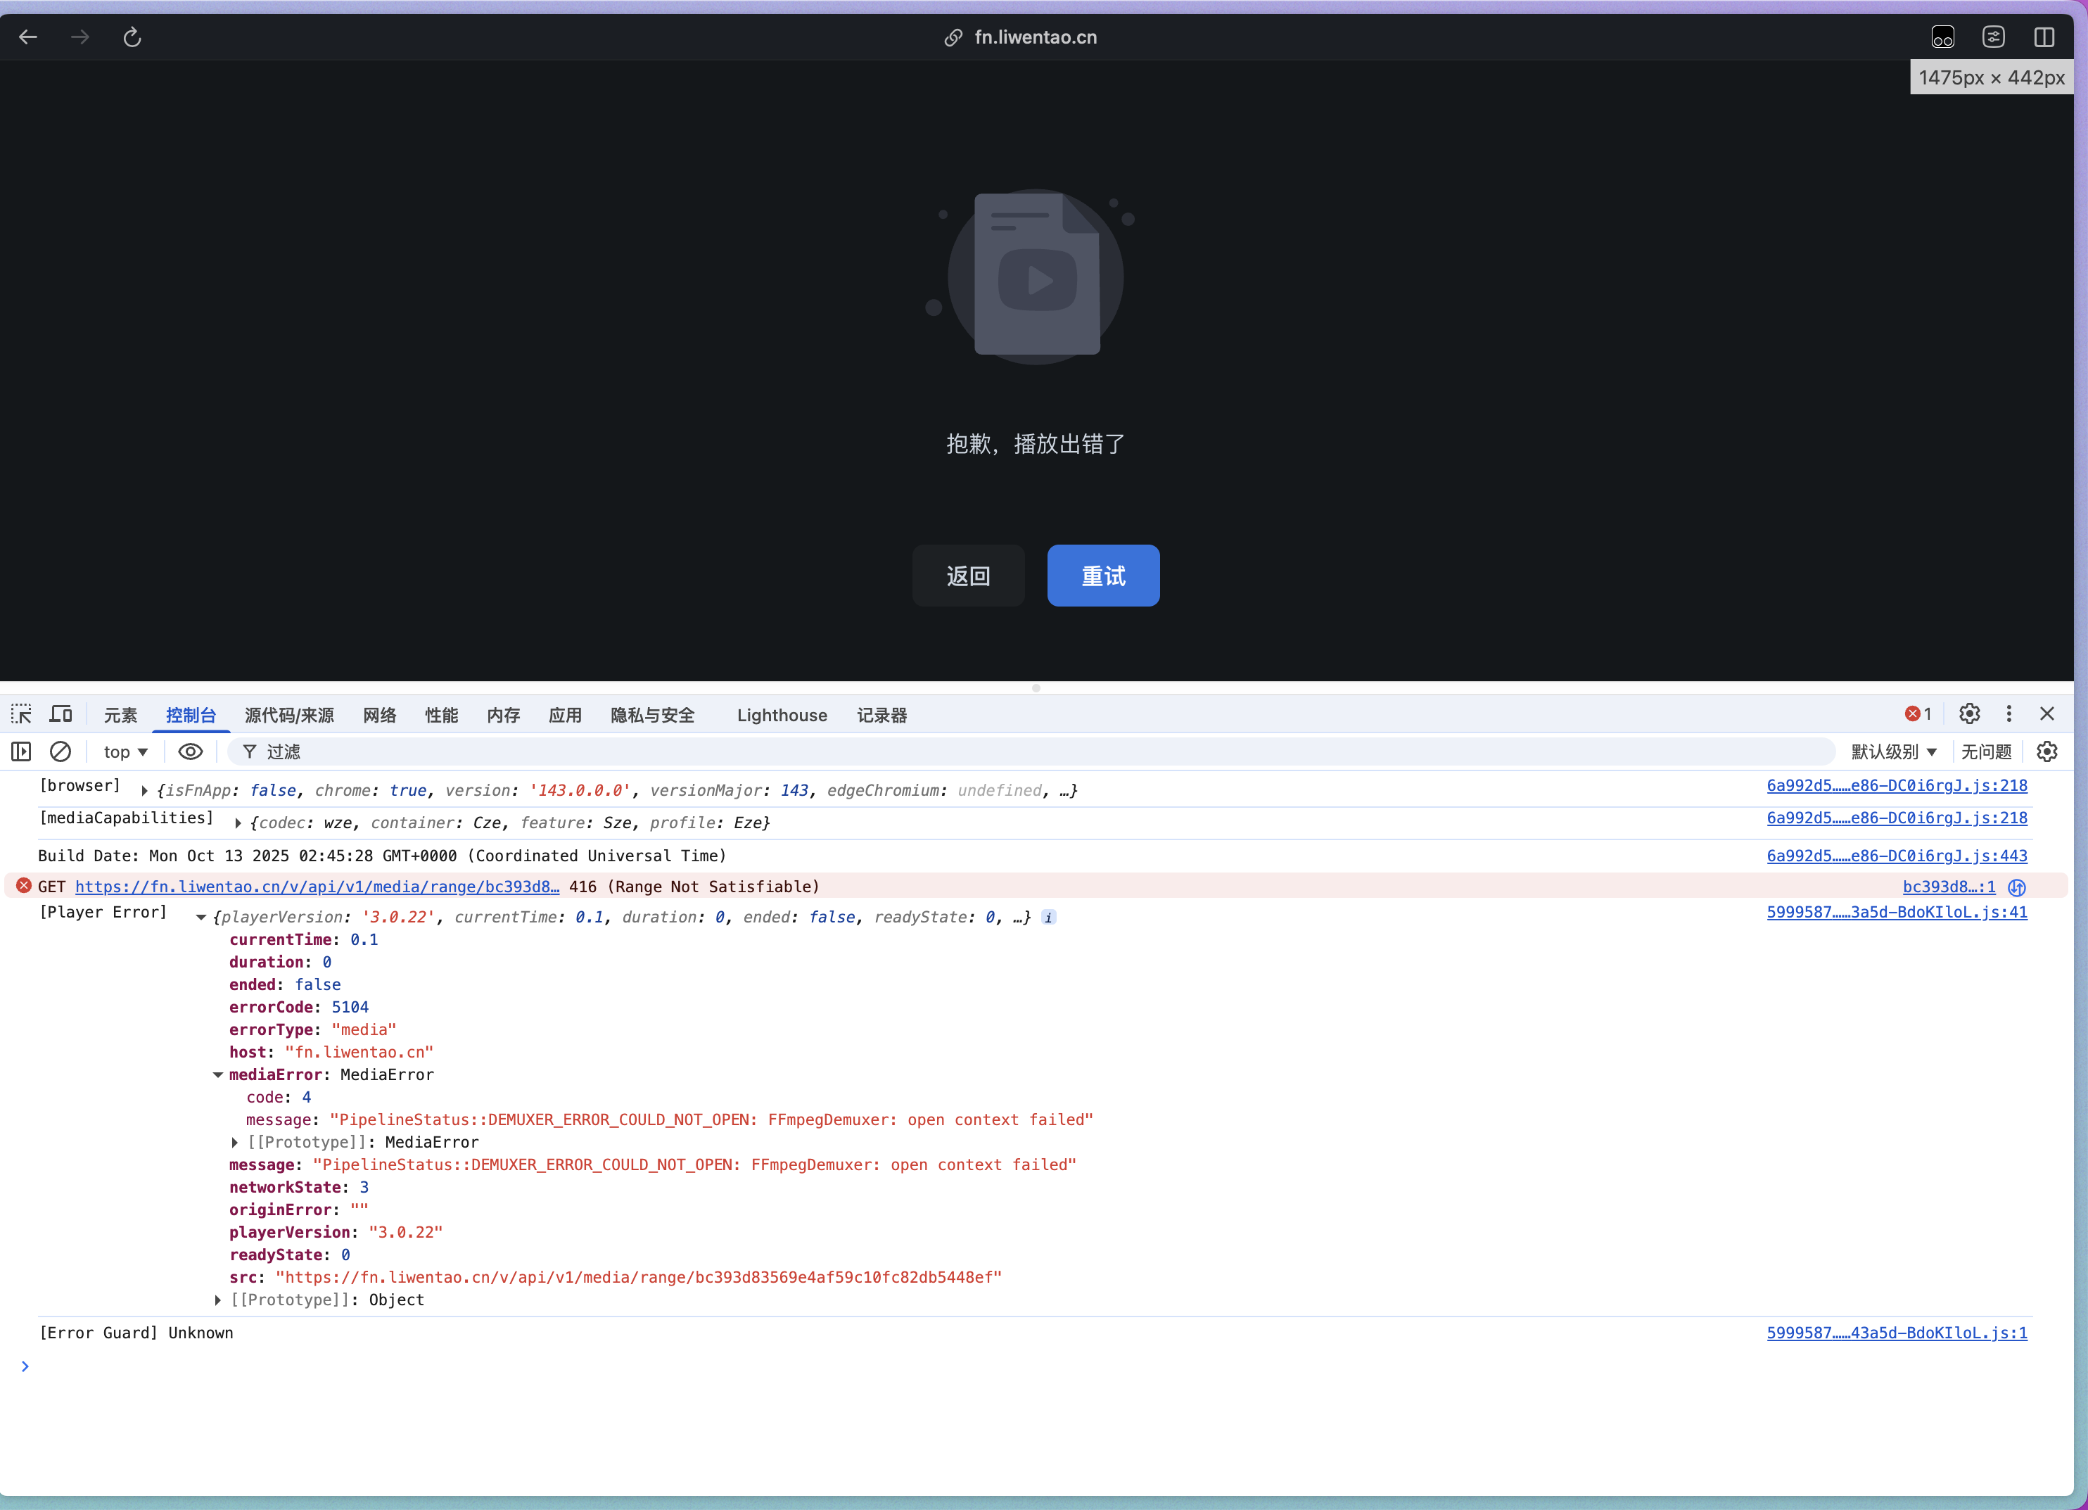The height and width of the screenshot is (1510, 2088).
Task: Open the DevTools three-dot menu
Action: 2009,714
